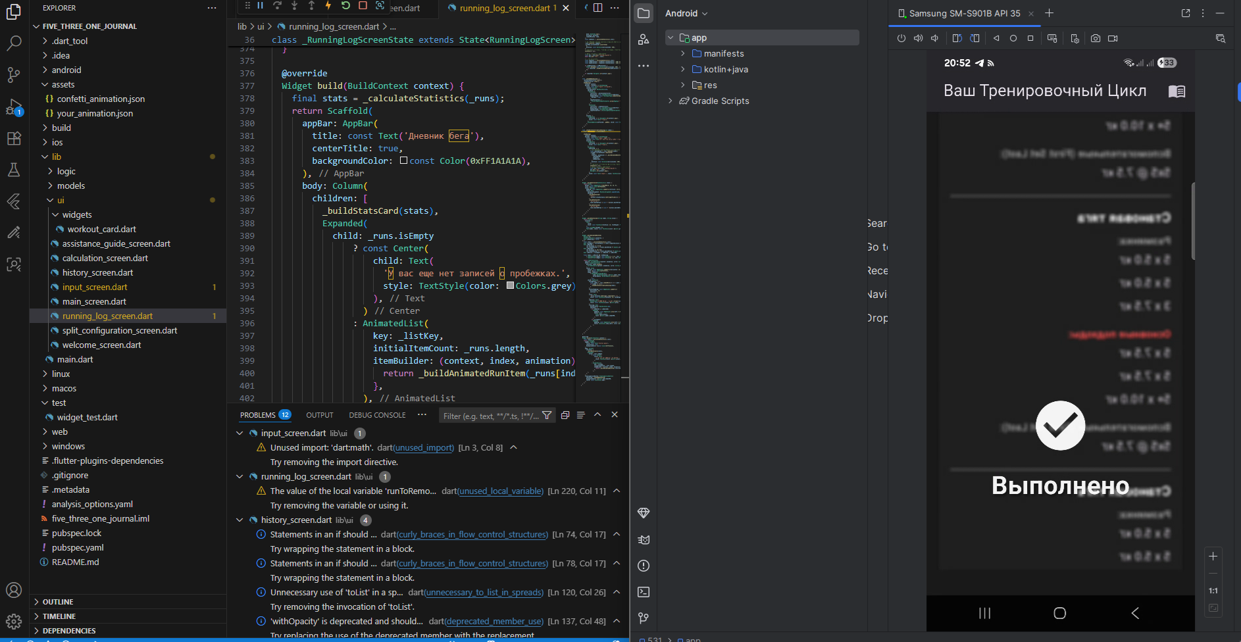Screen dimensions: 1241x642
Task: Expand the logic folder
Action: [x=51, y=171]
